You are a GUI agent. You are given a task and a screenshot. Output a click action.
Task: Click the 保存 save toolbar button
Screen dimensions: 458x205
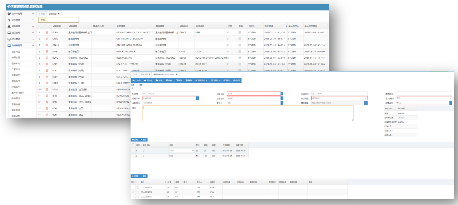pyautogui.click(x=169, y=80)
